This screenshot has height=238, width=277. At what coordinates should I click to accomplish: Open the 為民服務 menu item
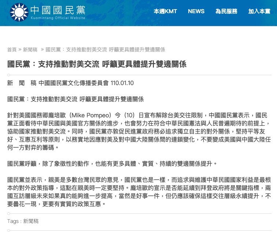[x=226, y=11]
